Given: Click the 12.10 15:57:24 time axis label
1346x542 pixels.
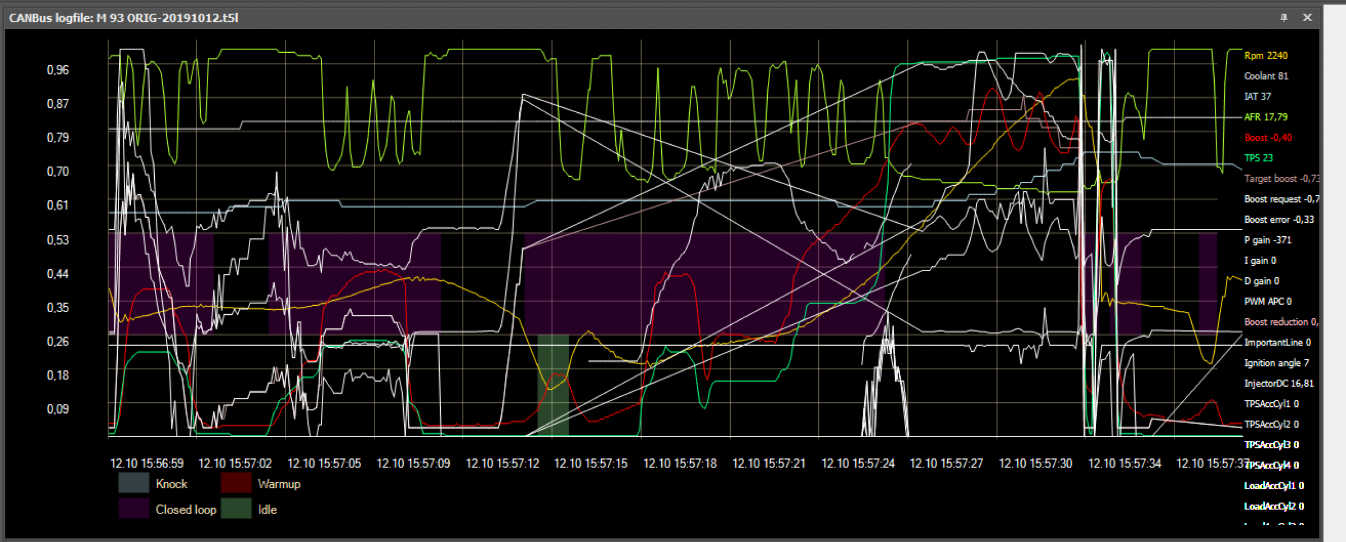Looking at the screenshot, I should pos(858,463).
